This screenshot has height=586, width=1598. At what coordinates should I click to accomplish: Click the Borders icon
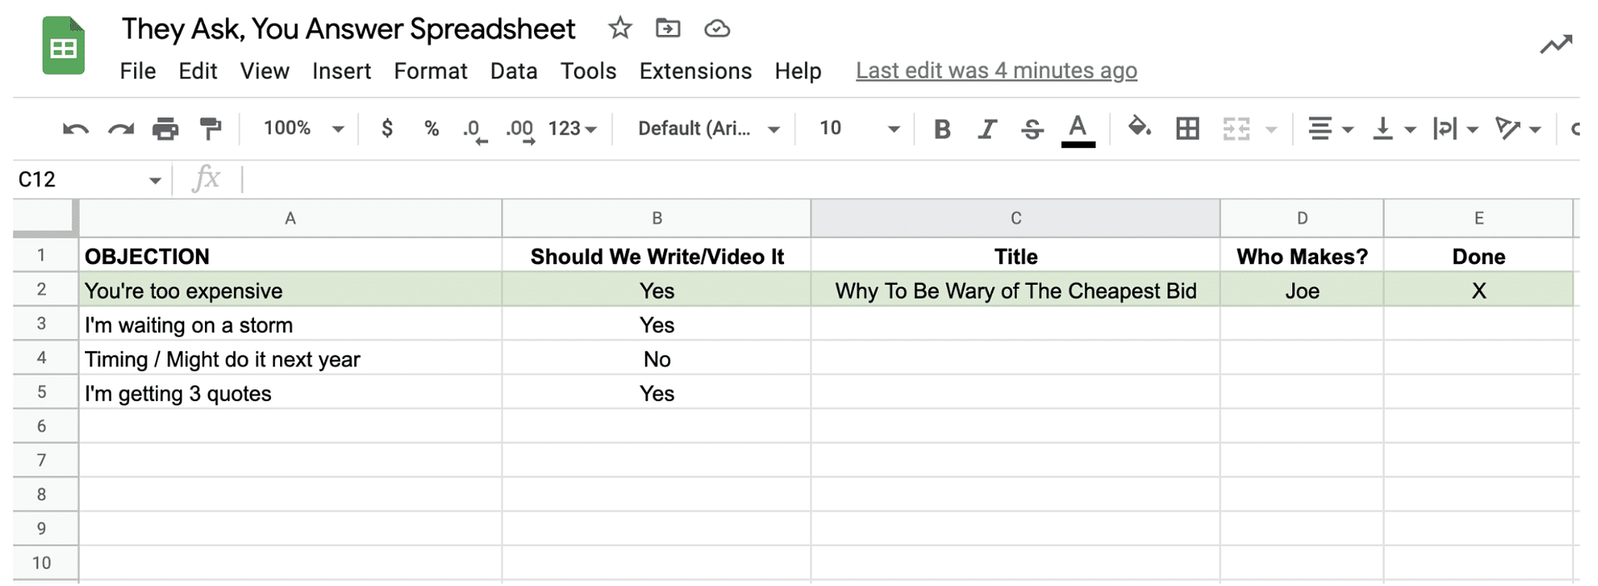[x=1187, y=128]
